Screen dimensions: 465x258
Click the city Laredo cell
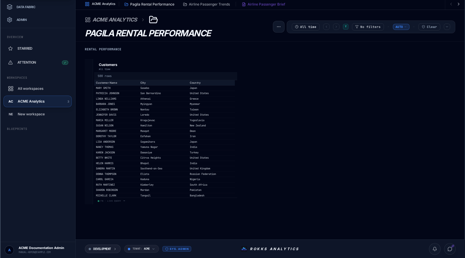[x=145, y=115]
